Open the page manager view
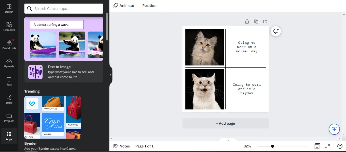 (317, 146)
